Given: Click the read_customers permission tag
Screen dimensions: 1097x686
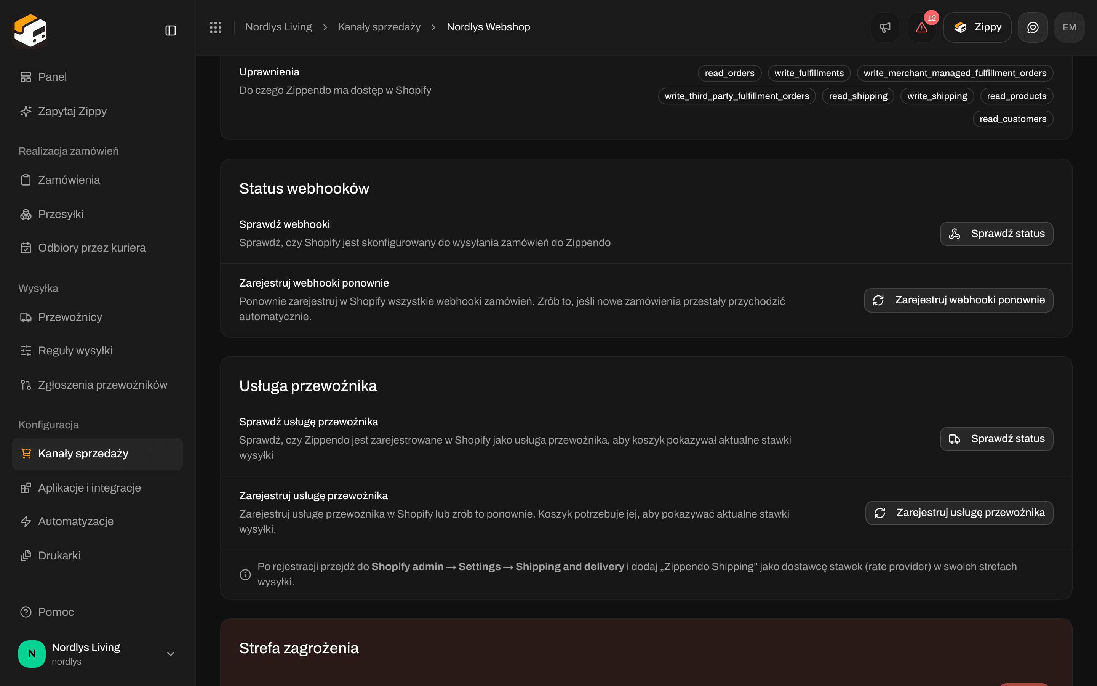Looking at the screenshot, I should tap(1013, 119).
